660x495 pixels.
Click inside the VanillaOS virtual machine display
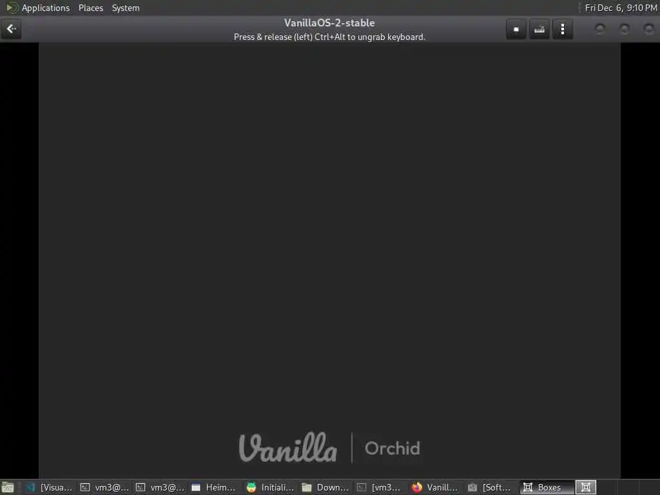click(329, 260)
